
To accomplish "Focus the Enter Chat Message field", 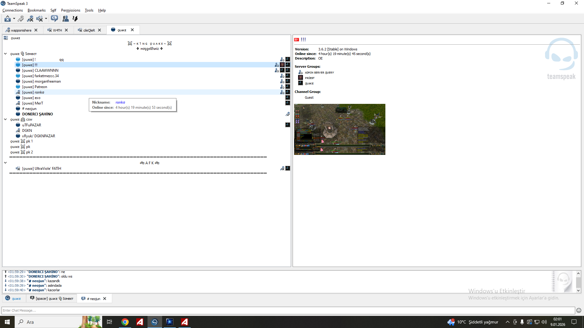I will (x=288, y=310).
